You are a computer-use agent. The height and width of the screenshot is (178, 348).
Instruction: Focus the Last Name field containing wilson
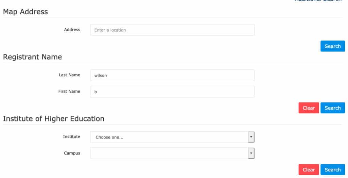click(x=172, y=76)
